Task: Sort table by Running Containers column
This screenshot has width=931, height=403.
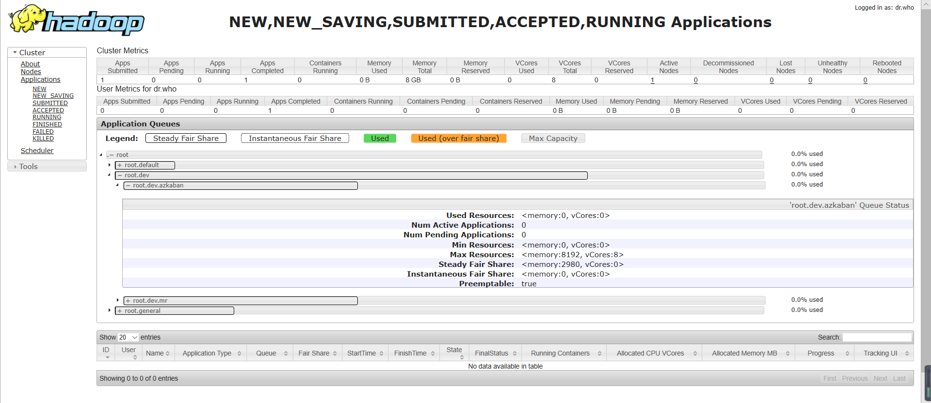Action: tap(564, 353)
